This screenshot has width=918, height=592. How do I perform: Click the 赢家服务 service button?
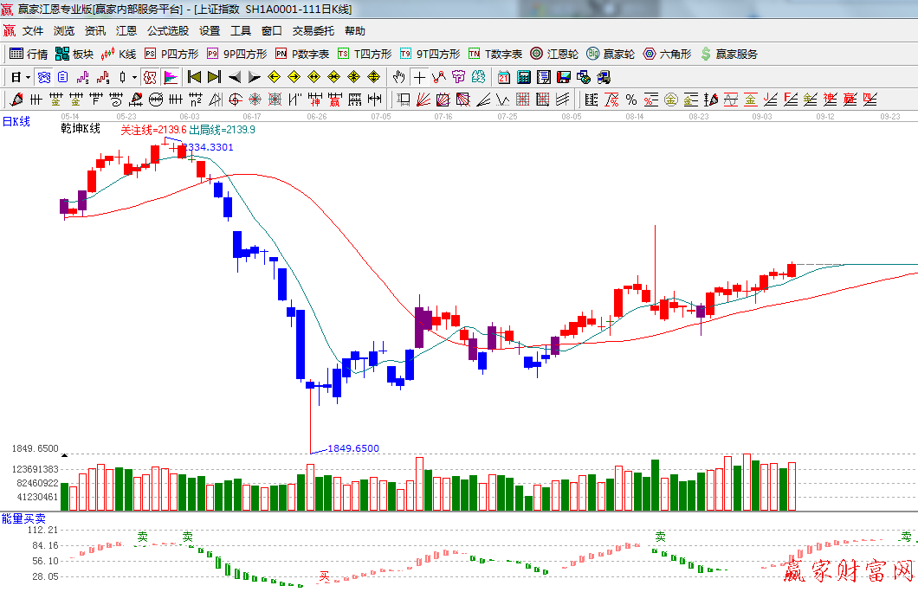point(728,54)
